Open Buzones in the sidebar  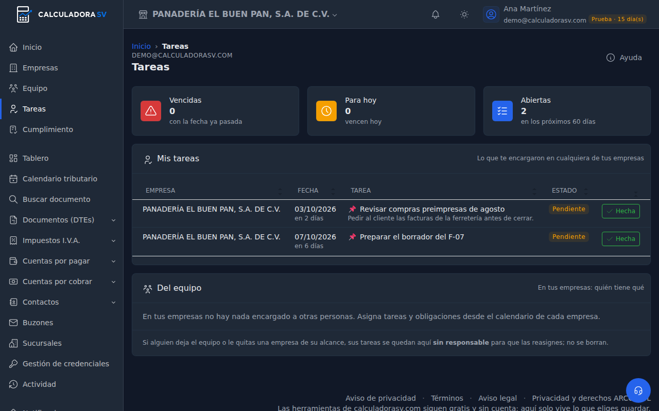click(62, 323)
